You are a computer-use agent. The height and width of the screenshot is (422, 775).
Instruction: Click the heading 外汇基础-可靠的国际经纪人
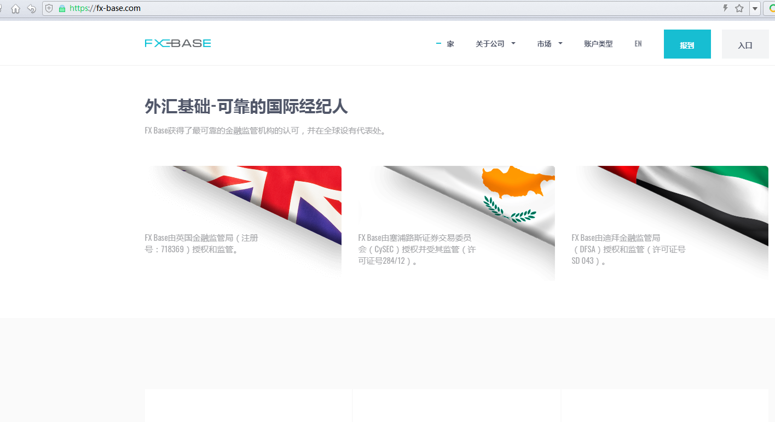(246, 106)
